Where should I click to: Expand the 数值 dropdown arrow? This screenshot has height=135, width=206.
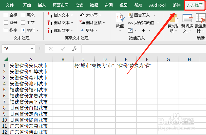point(120,31)
